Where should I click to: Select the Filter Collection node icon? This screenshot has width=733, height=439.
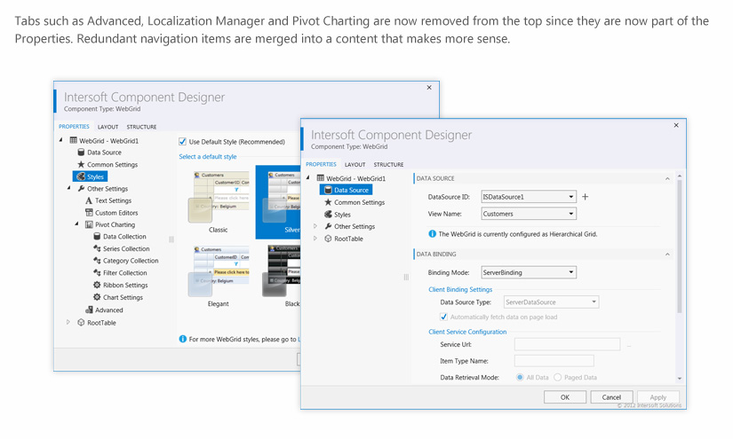pos(97,273)
